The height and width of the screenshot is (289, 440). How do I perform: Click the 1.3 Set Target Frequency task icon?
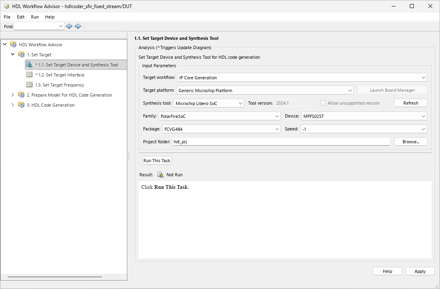coord(29,85)
